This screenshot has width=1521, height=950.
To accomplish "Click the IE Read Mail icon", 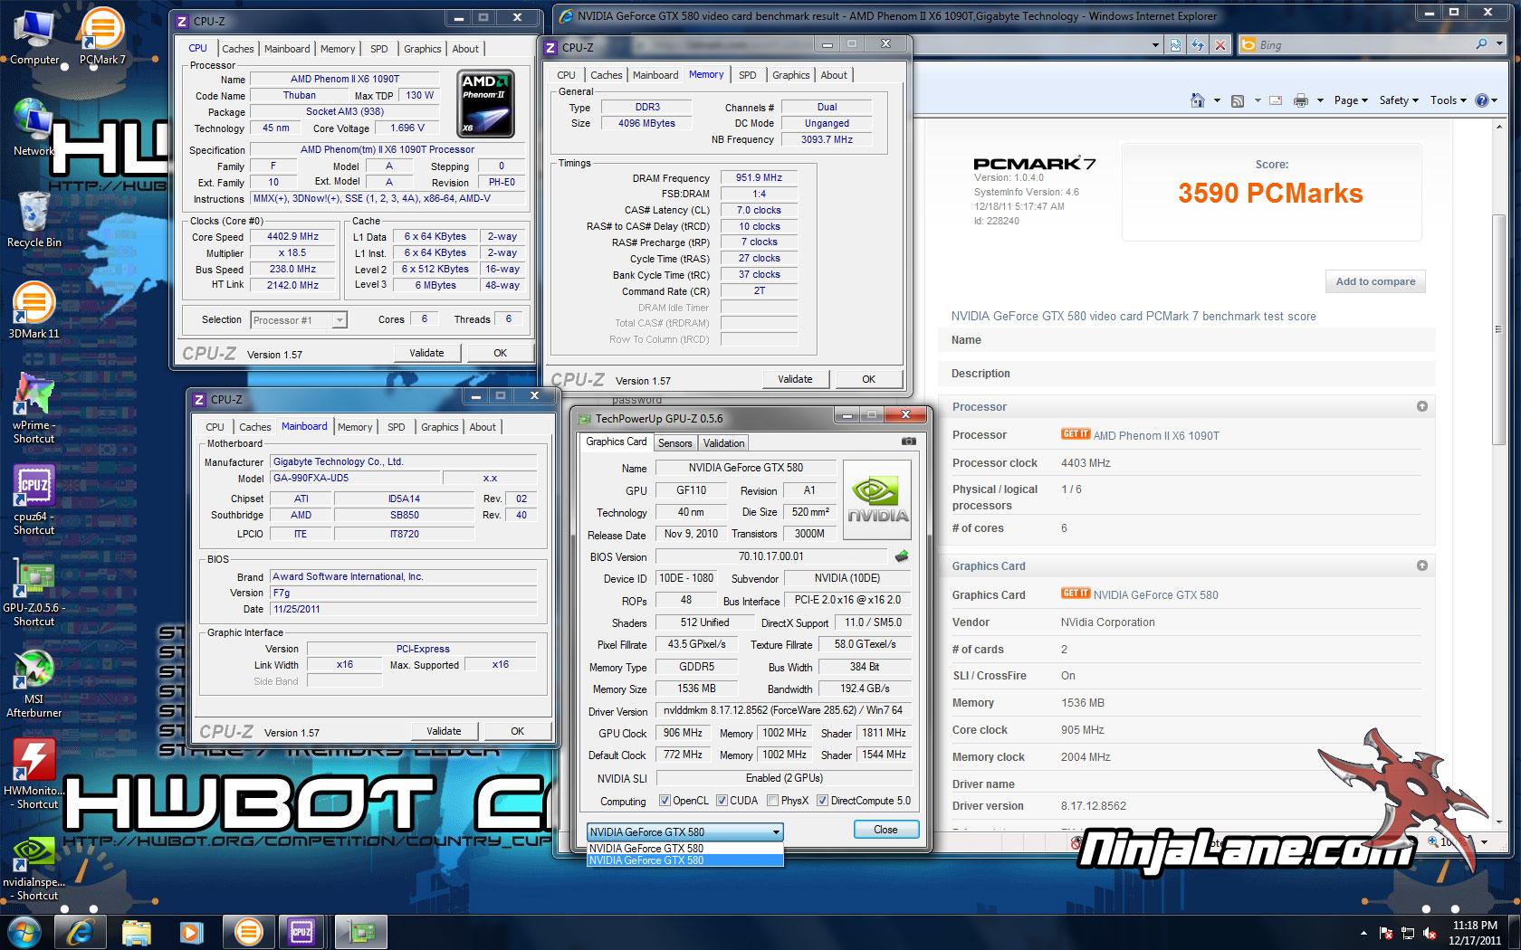I will [1275, 100].
